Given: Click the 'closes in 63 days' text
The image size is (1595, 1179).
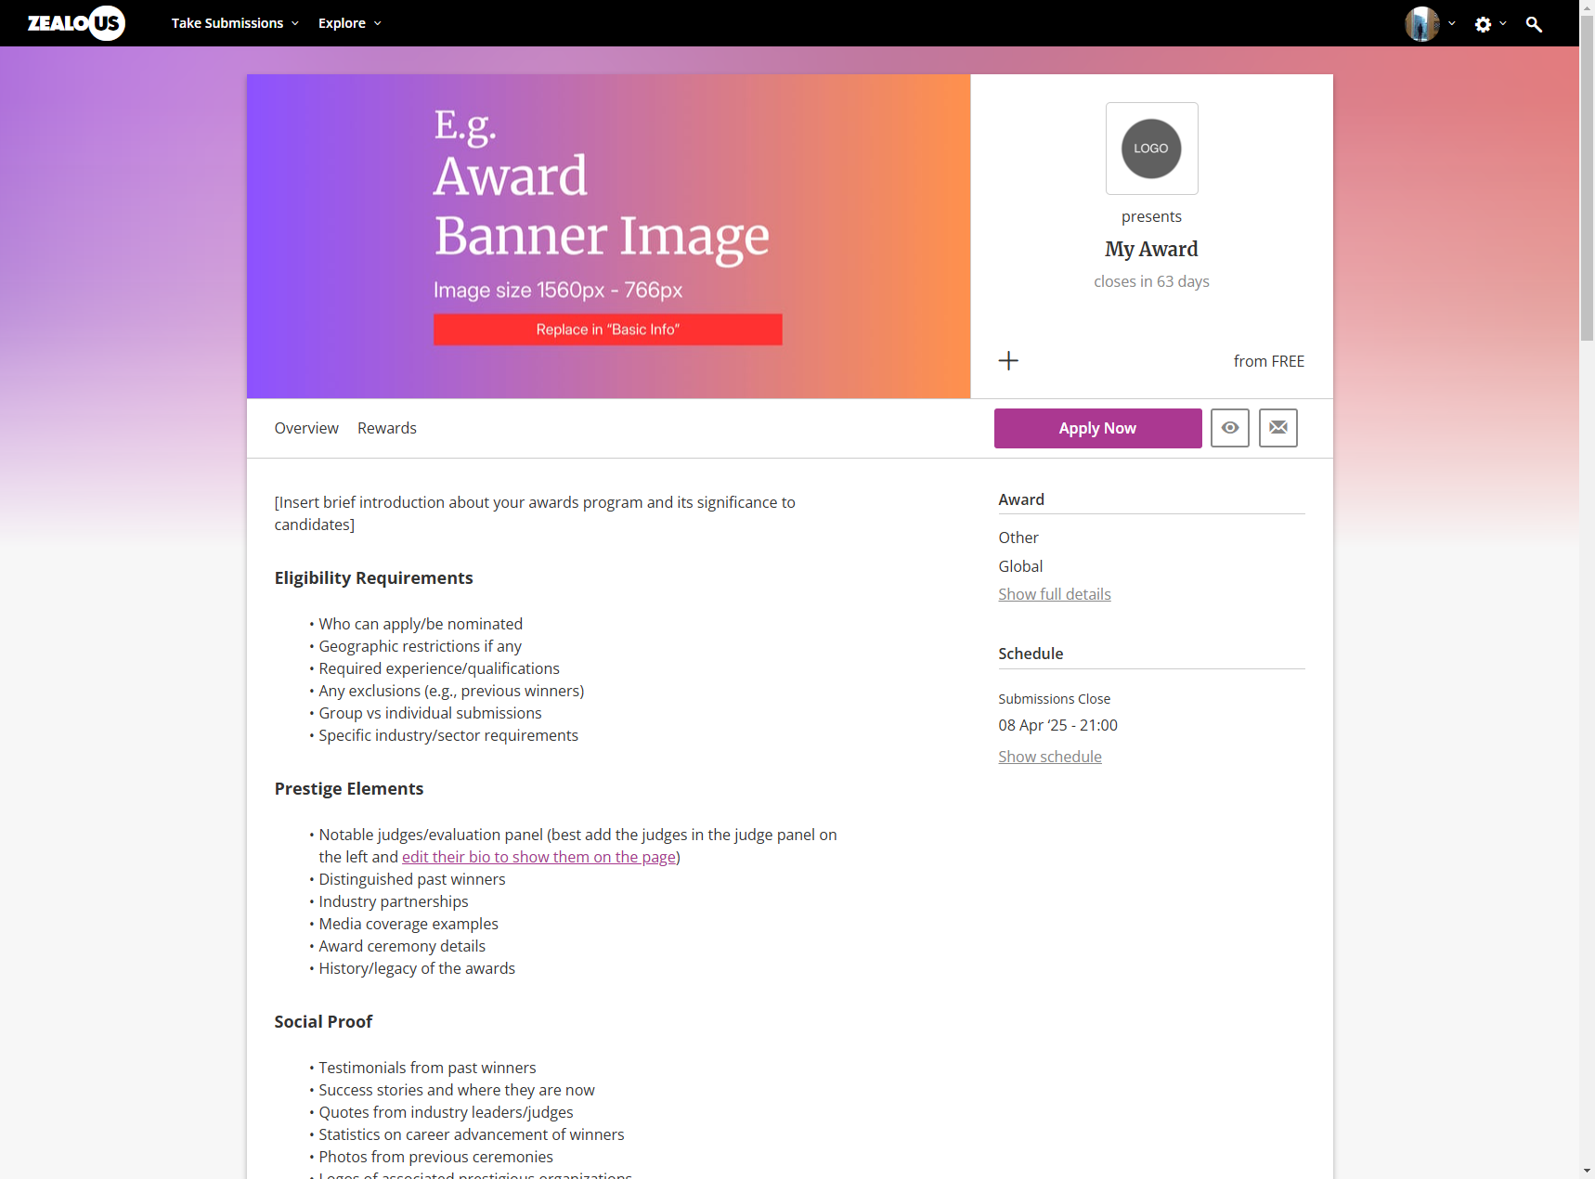Looking at the screenshot, I should 1151,281.
